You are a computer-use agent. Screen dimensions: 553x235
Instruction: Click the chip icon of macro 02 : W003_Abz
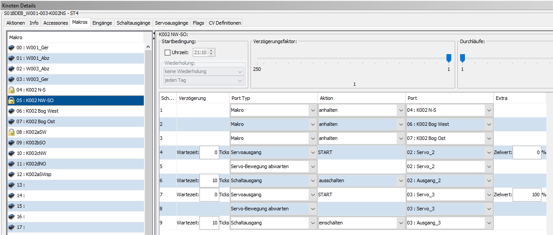click(x=11, y=69)
